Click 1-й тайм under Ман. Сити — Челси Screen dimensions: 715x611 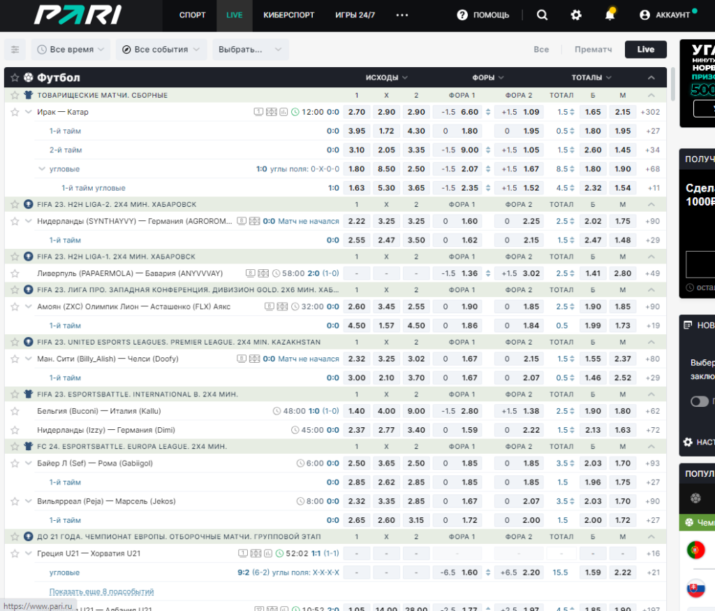(x=65, y=378)
